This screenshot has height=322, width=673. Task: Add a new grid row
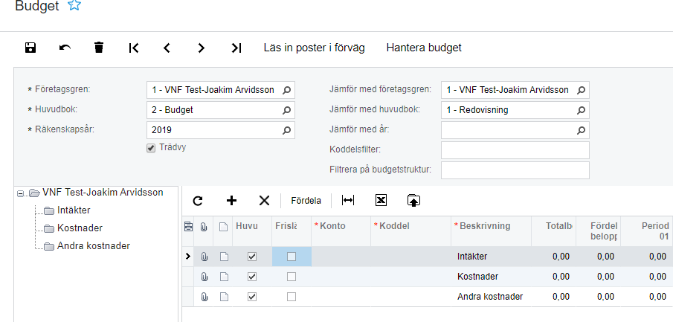pyautogui.click(x=231, y=200)
